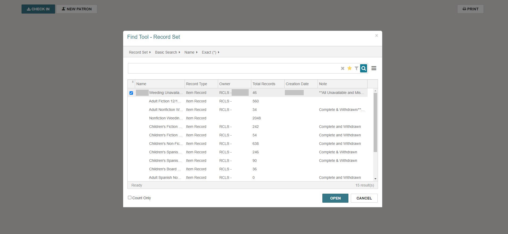The width and height of the screenshot is (508, 234).
Task: Click total records value 560
Action: pos(256,101)
